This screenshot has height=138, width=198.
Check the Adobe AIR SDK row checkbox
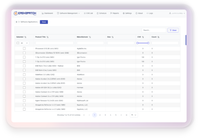(24, 88)
